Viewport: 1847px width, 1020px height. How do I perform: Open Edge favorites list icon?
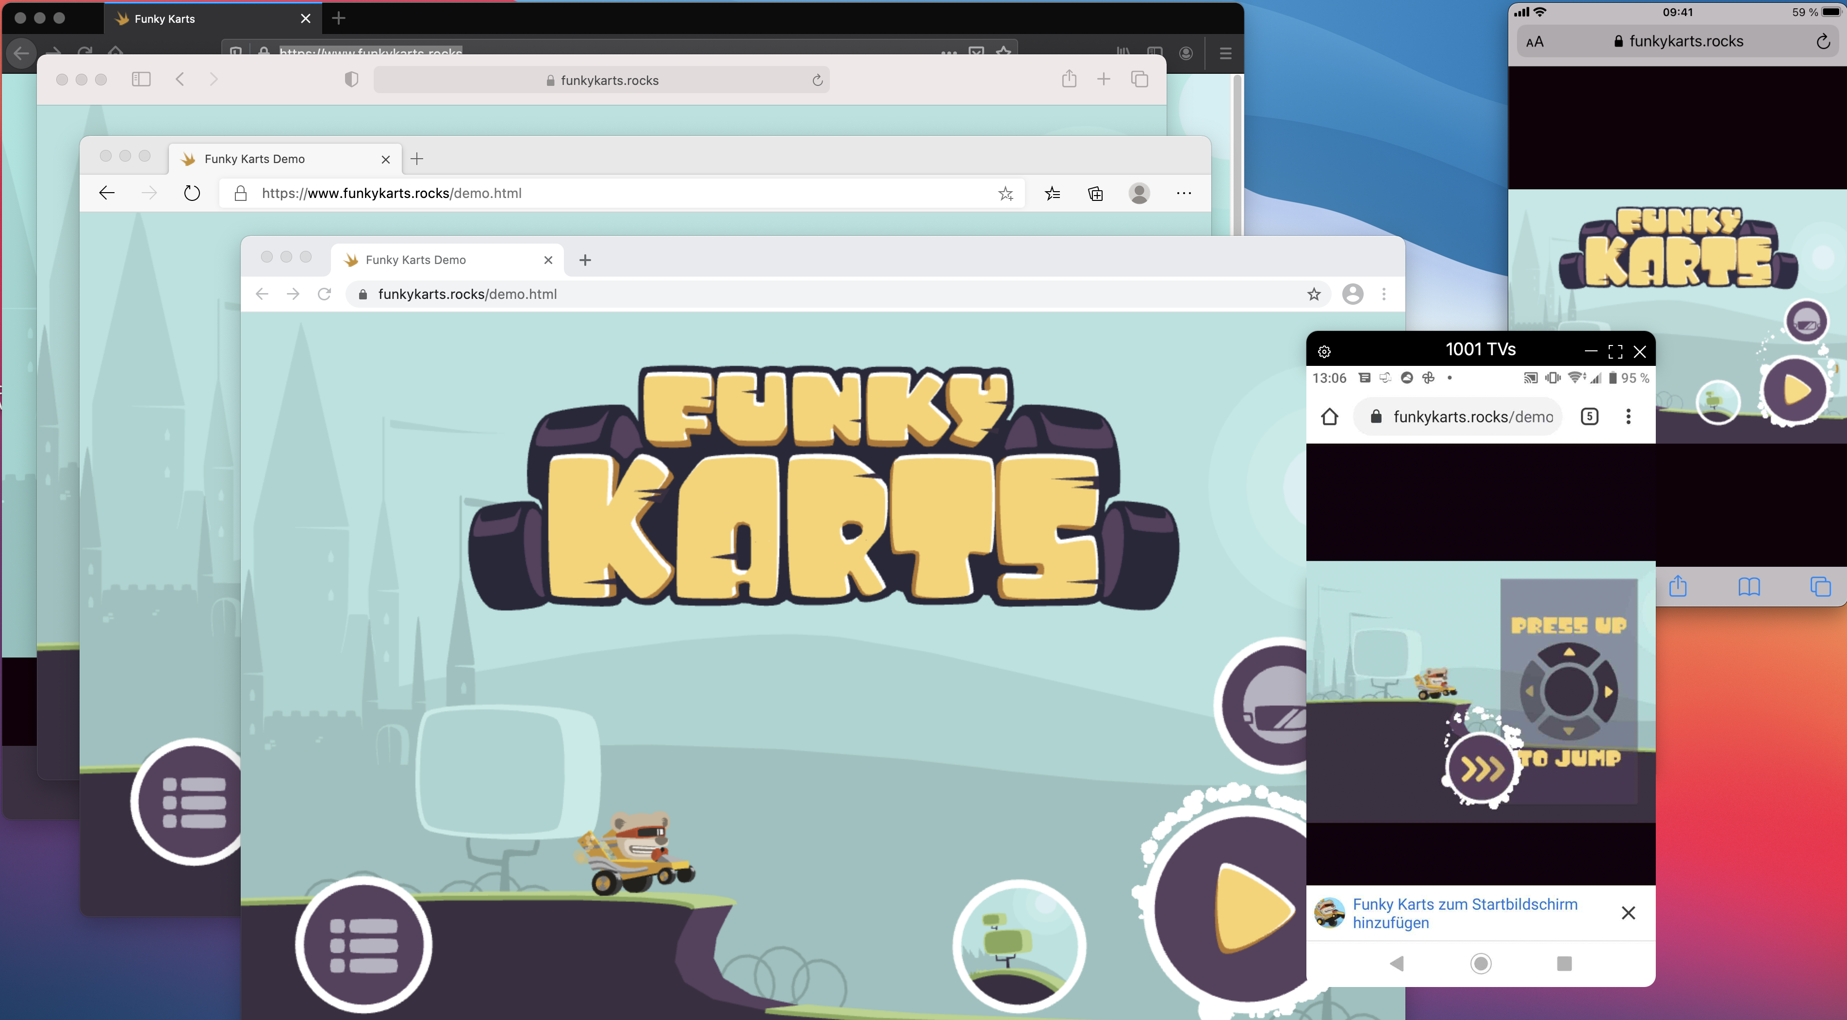(x=1052, y=194)
